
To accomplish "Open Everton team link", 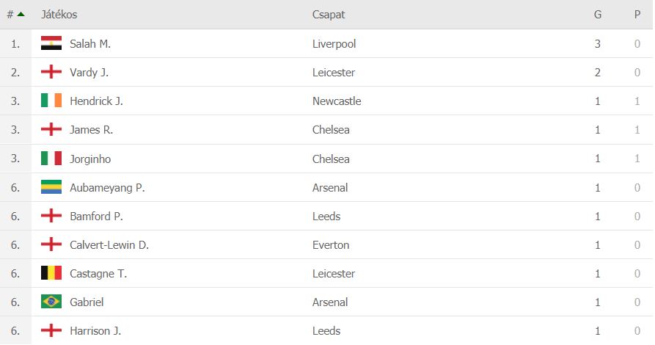I will [x=330, y=244].
